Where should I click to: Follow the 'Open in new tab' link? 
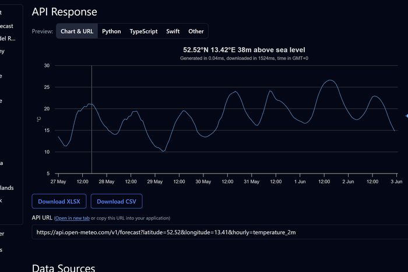pos(72,218)
